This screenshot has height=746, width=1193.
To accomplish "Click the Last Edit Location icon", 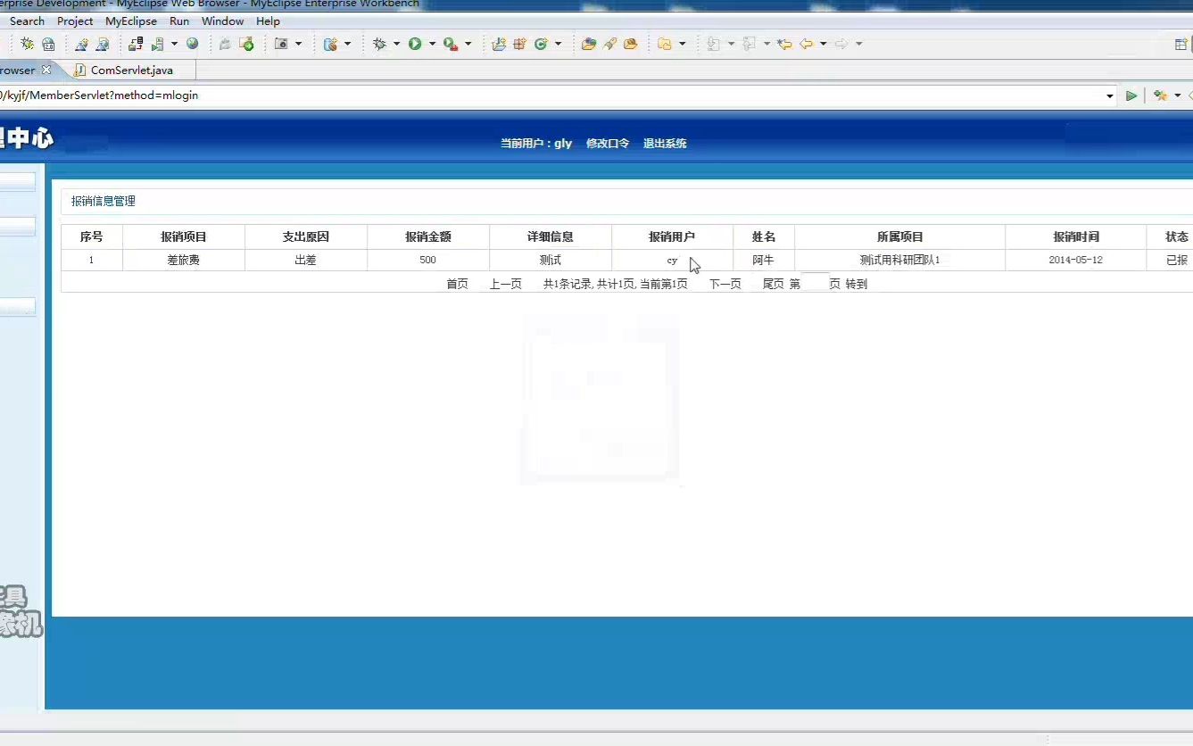I will pyautogui.click(x=784, y=44).
